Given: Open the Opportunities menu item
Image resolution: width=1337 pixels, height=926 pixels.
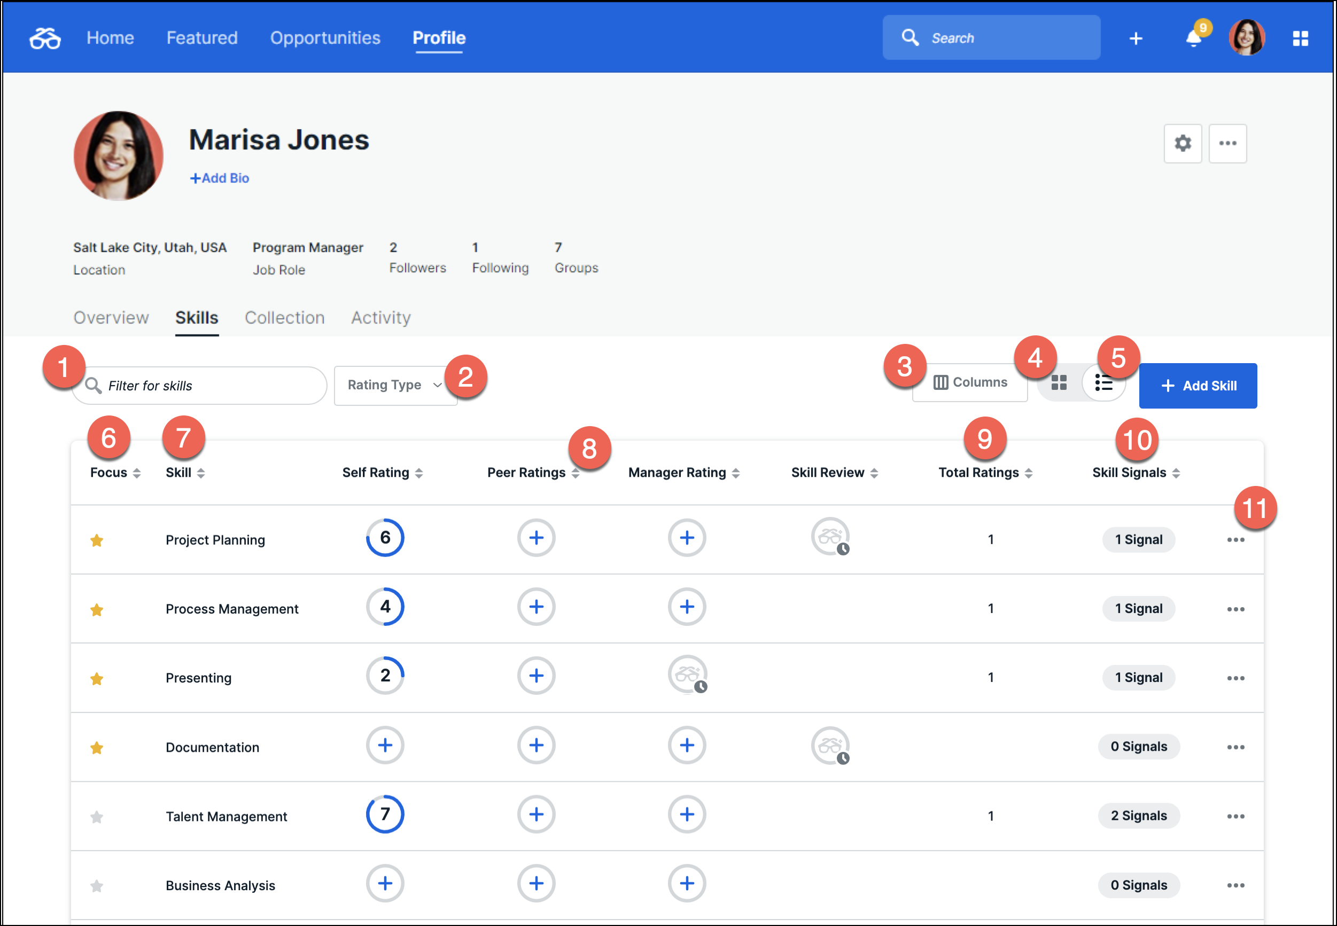Looking at the screenshot, I should (325, 37).
